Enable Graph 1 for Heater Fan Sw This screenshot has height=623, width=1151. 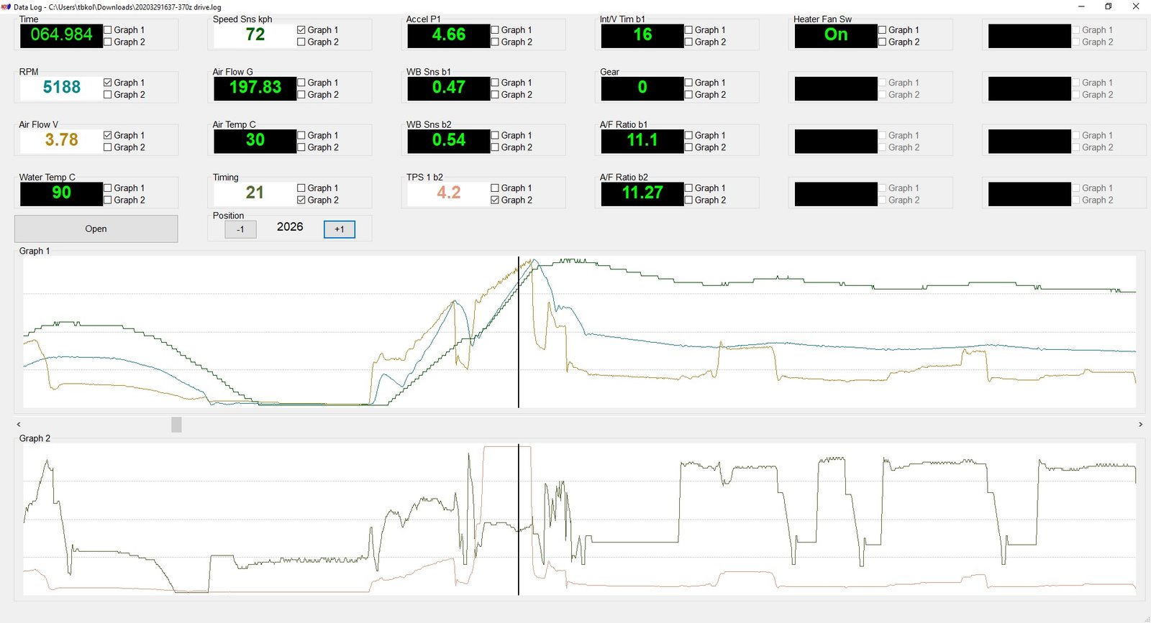(882, 30)
